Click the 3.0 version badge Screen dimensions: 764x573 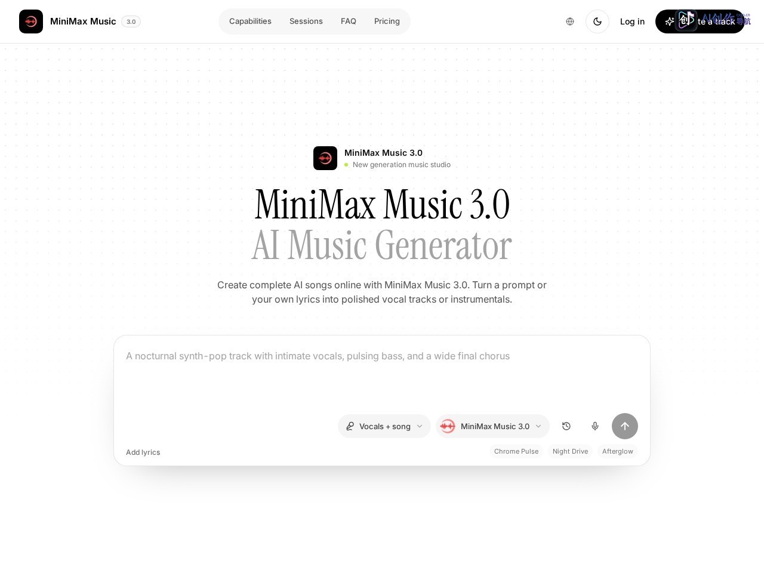point(131,21)
